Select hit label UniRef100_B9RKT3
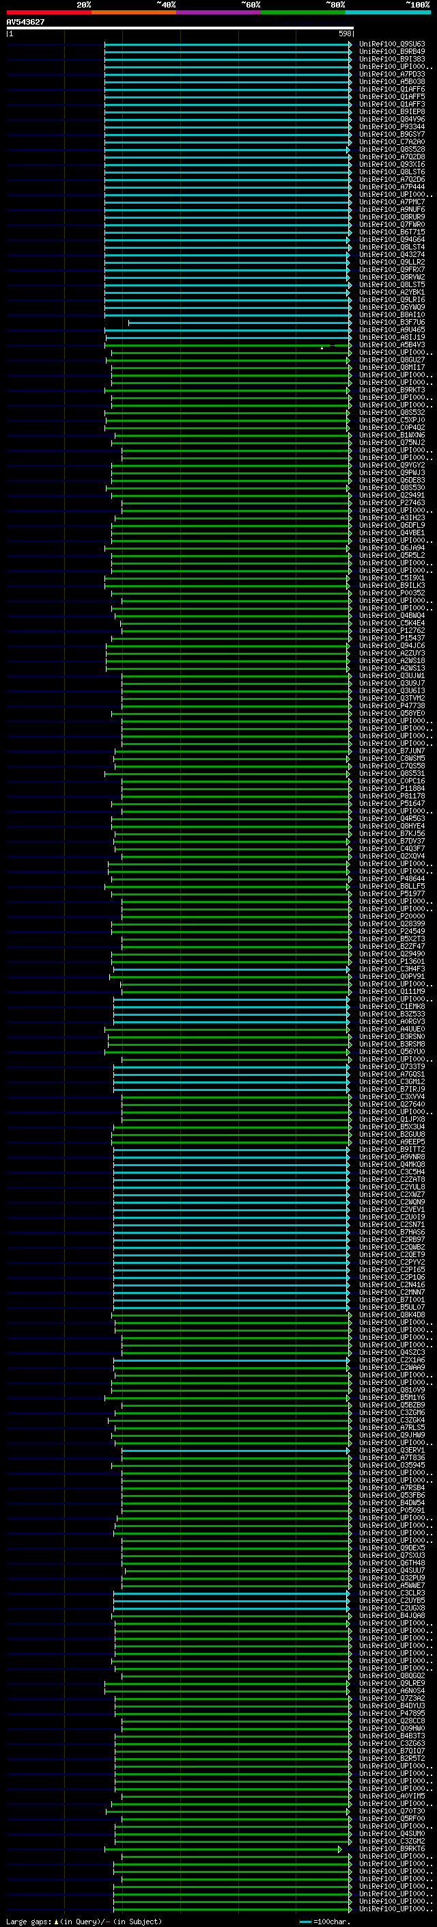The image size is (437, 1927). tap(392, 390)
